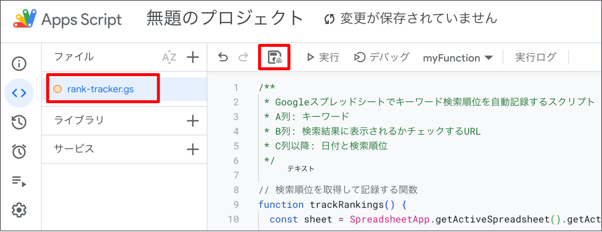Image resolution: width=602 pixels, height=232 pixels.
Task: Redo the last edit
Action: point(243,57)
